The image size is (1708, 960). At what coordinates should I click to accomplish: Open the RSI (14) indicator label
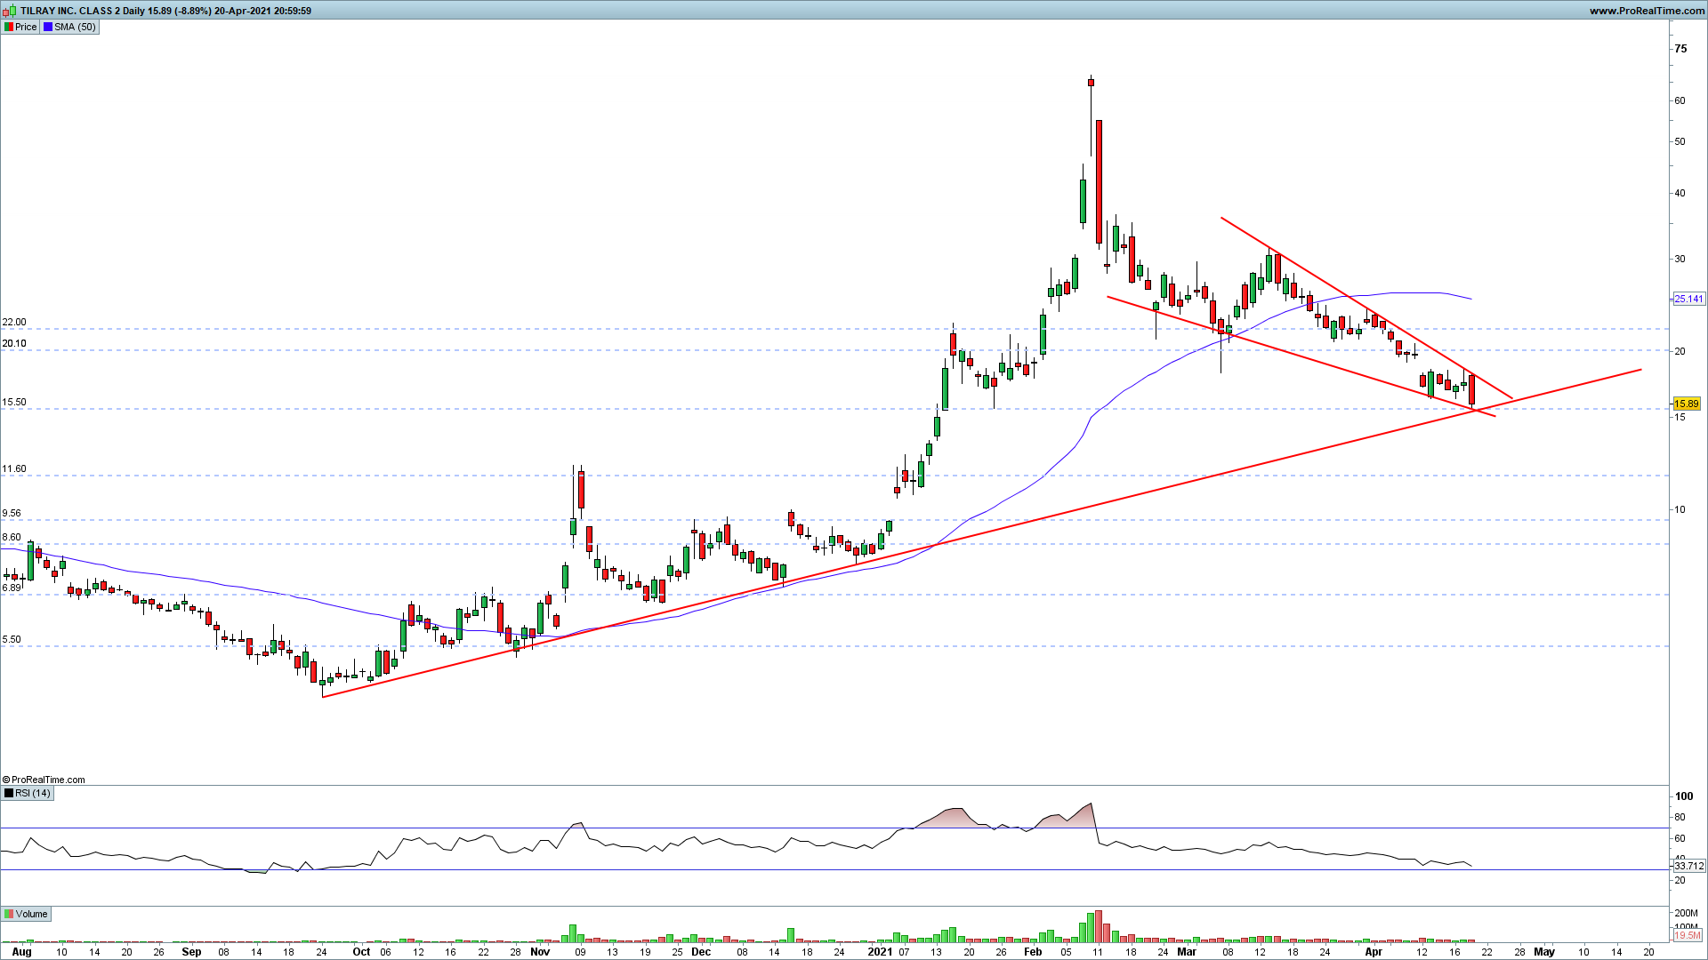(x=33, y=793)
